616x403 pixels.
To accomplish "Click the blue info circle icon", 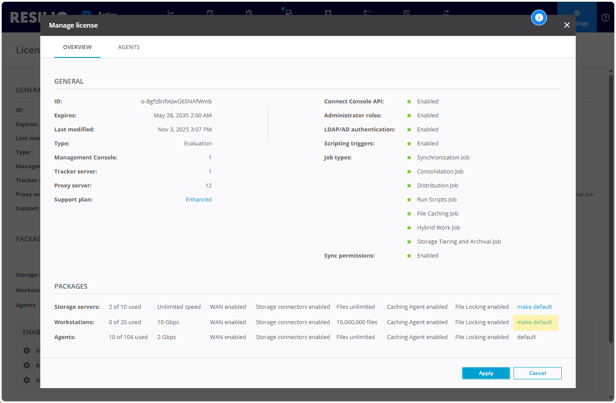I will pyautogui.click(x=539, y=18).
